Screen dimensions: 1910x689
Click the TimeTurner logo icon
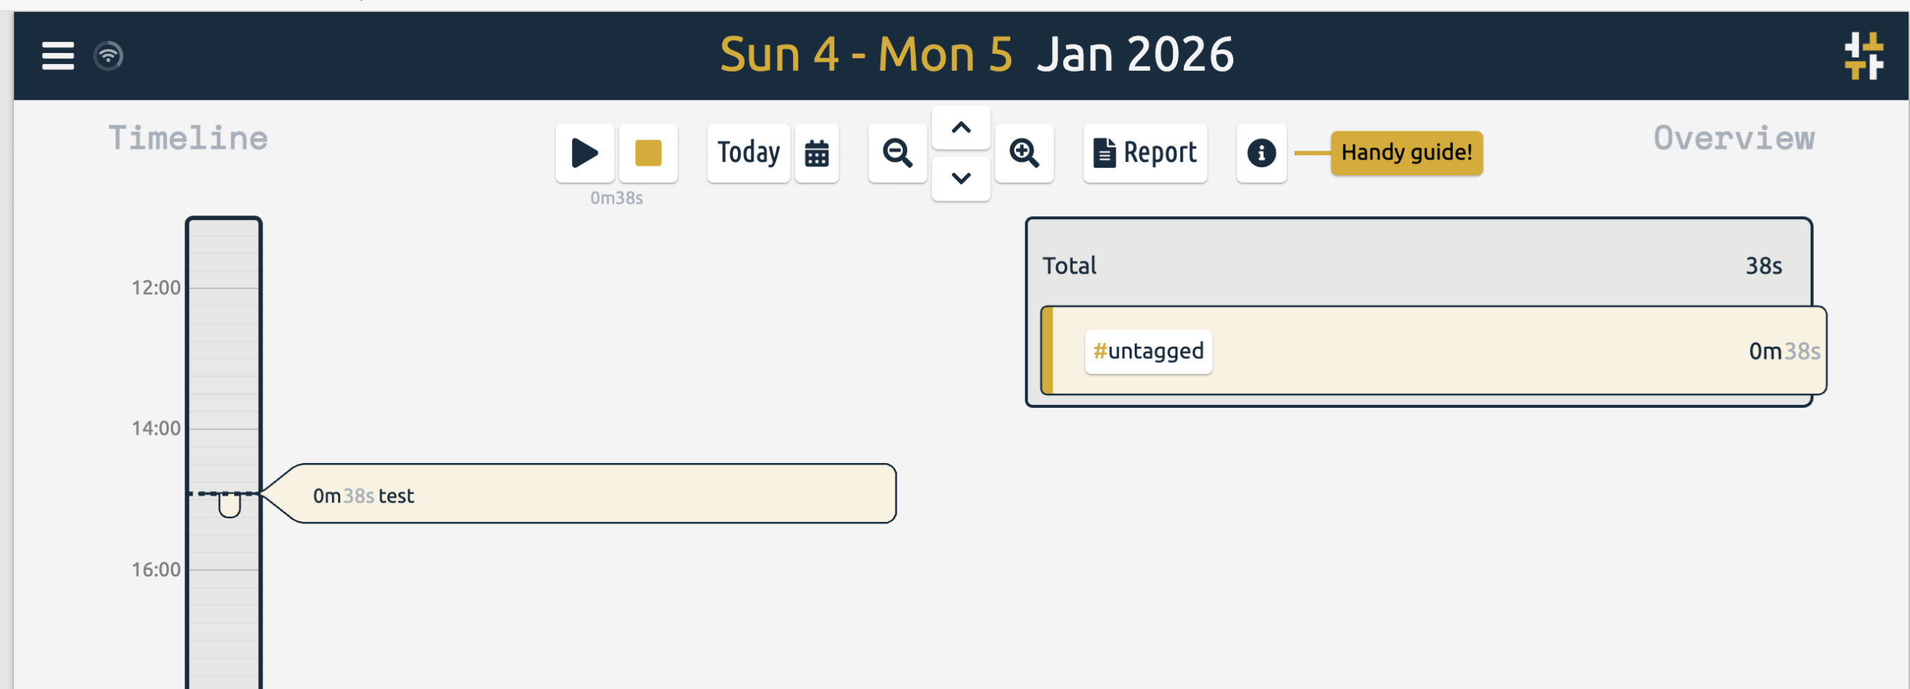tap(1864, 56)
